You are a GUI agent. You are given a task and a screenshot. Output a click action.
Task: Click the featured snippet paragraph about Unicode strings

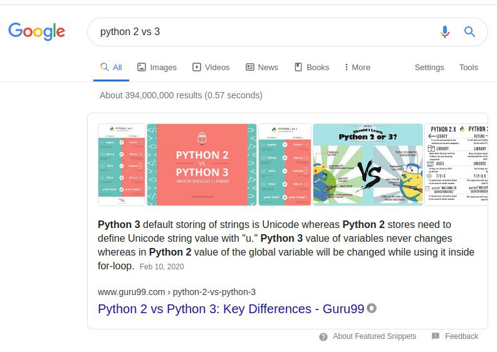tap(286, 245)
